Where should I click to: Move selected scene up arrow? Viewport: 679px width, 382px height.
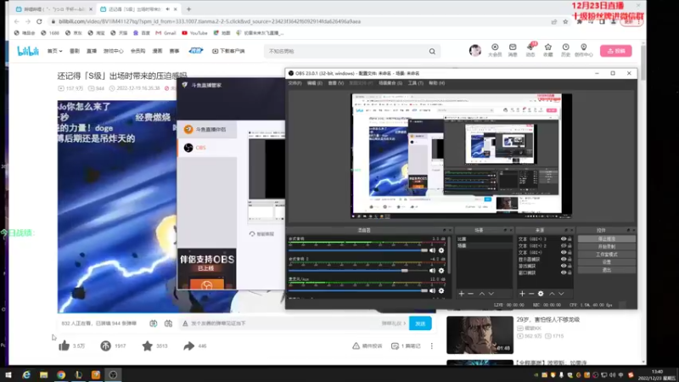point(482,294)
